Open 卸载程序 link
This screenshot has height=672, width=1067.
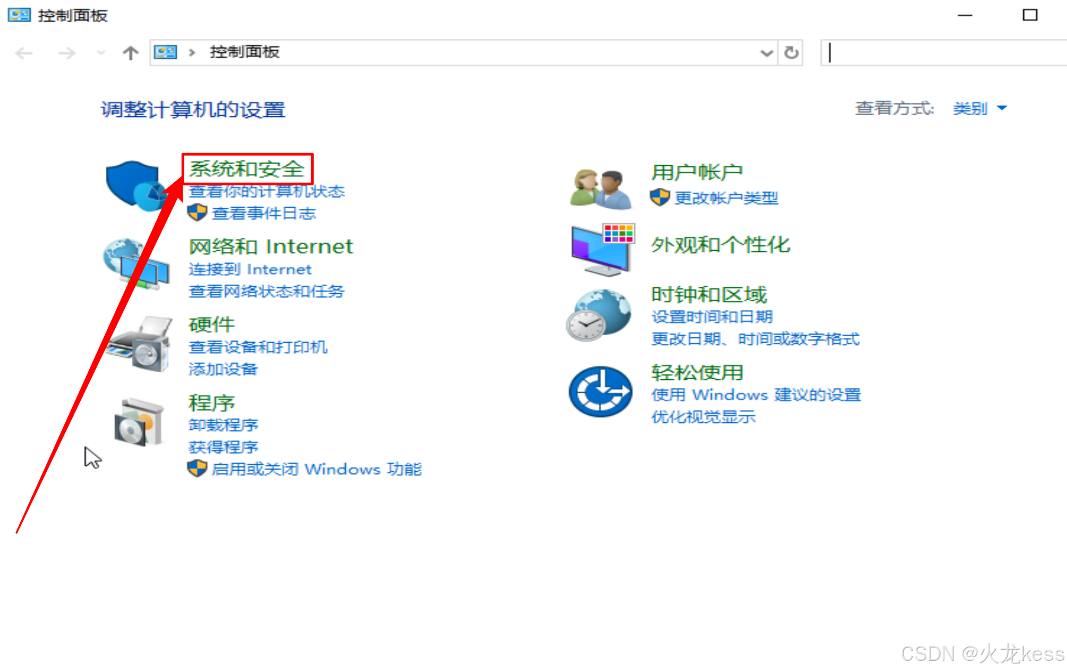[x=223, y=425]
